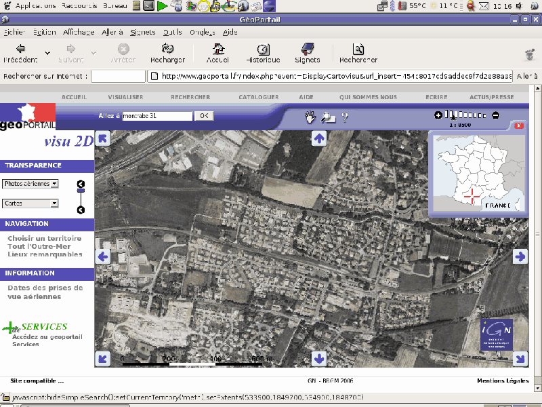
Task: Open the Onglets menu
Action: (x=202, y=32)
